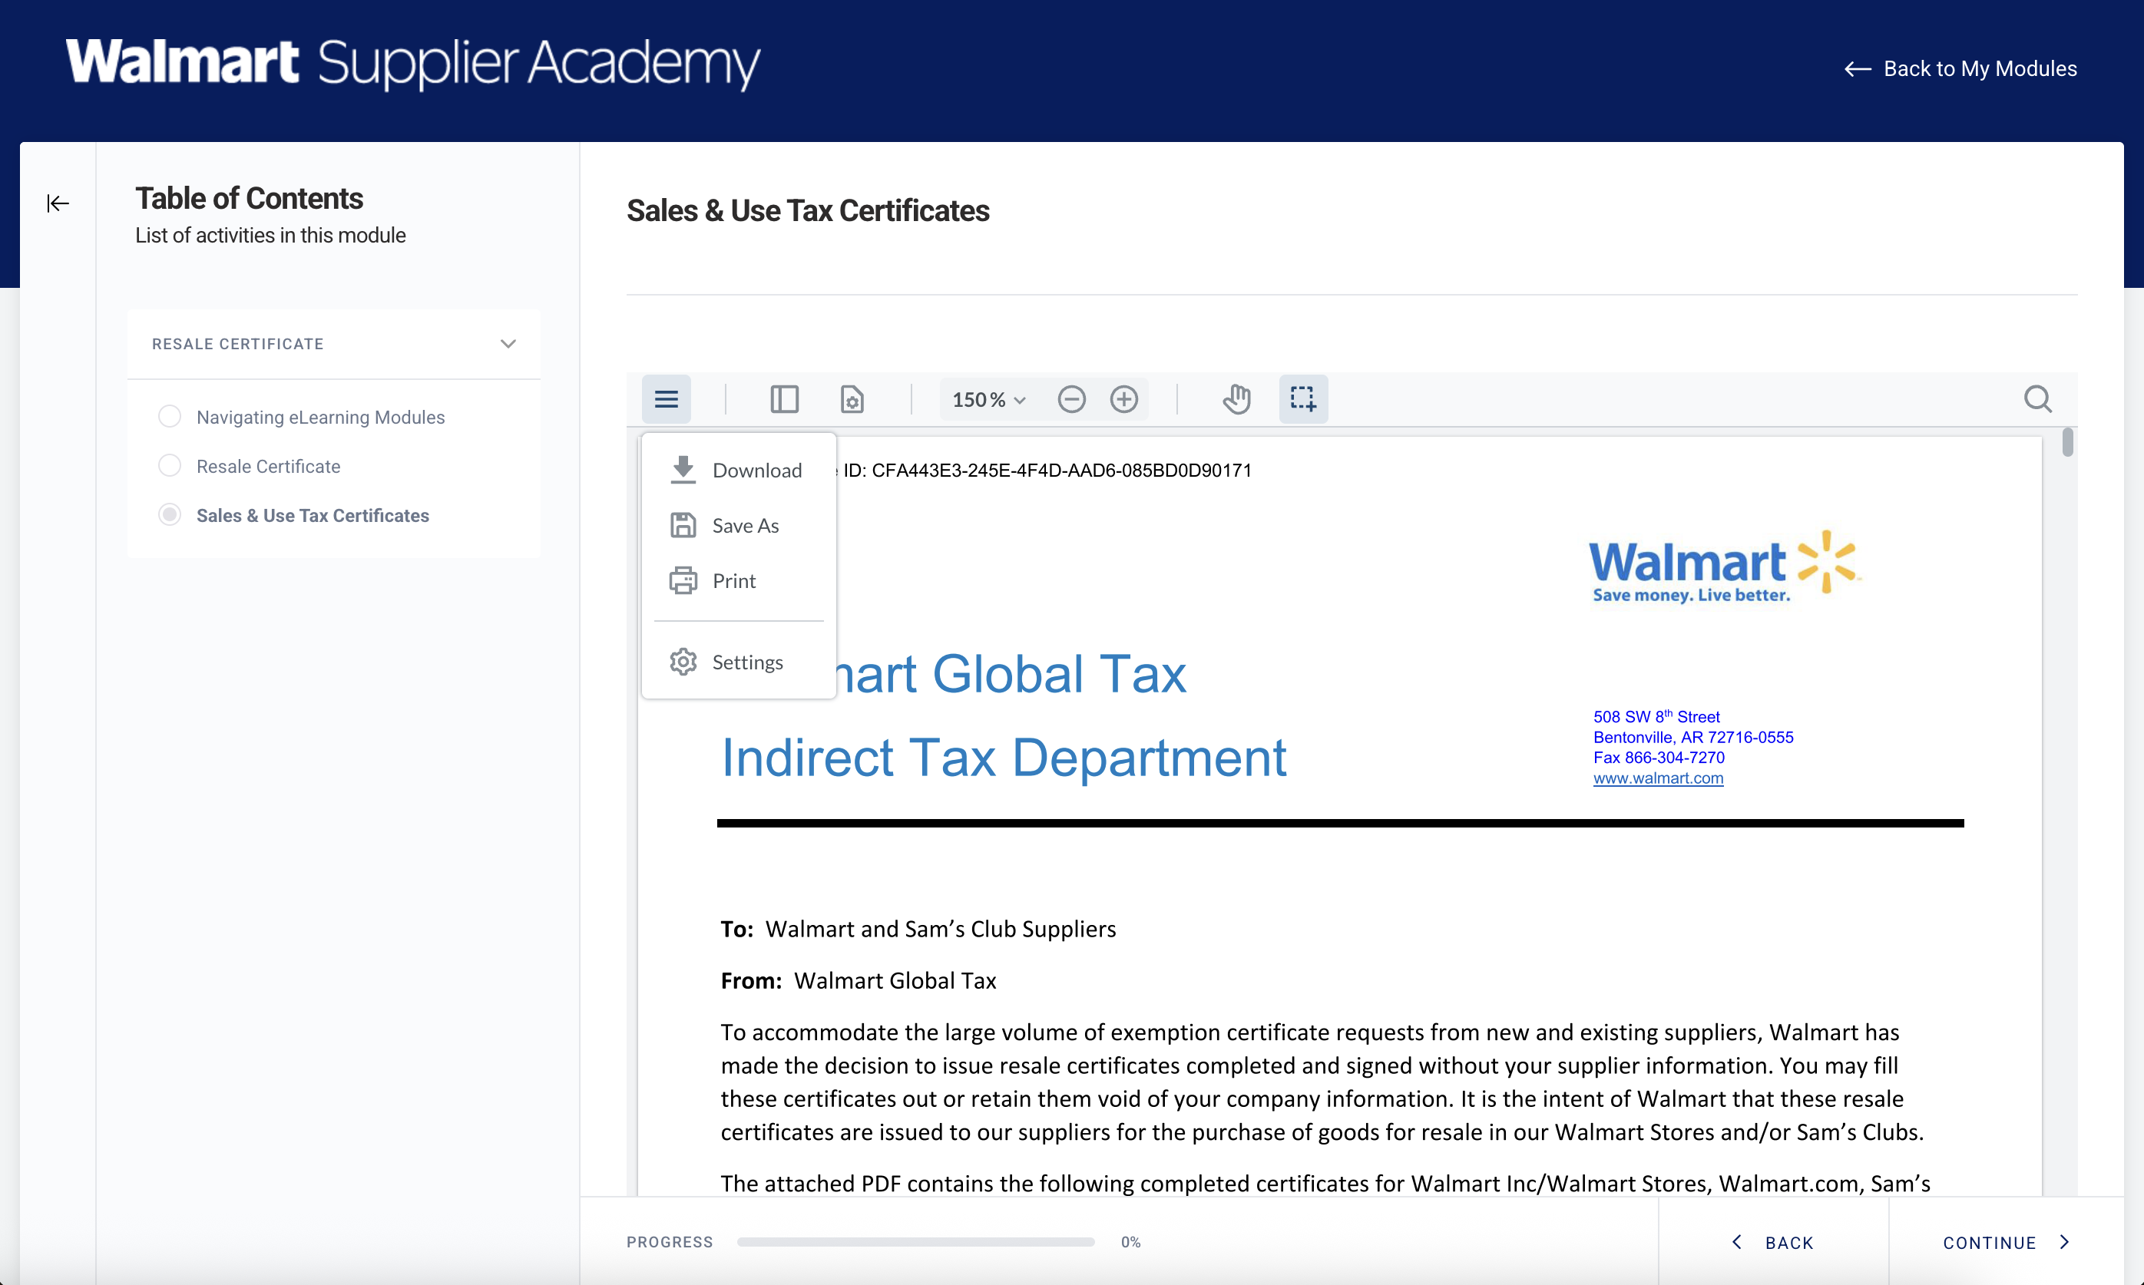Open the Resale Certificate activity

[x=269, y=466]
